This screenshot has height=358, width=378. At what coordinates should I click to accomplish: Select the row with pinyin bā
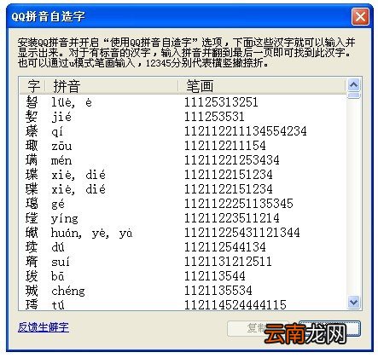coord(183,276)
